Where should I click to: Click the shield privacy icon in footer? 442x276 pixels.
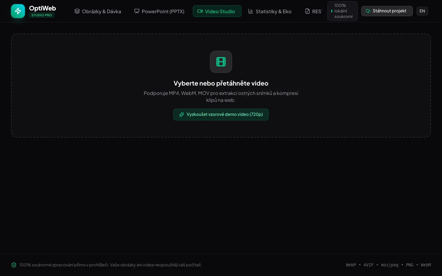[x=14, y=265]
